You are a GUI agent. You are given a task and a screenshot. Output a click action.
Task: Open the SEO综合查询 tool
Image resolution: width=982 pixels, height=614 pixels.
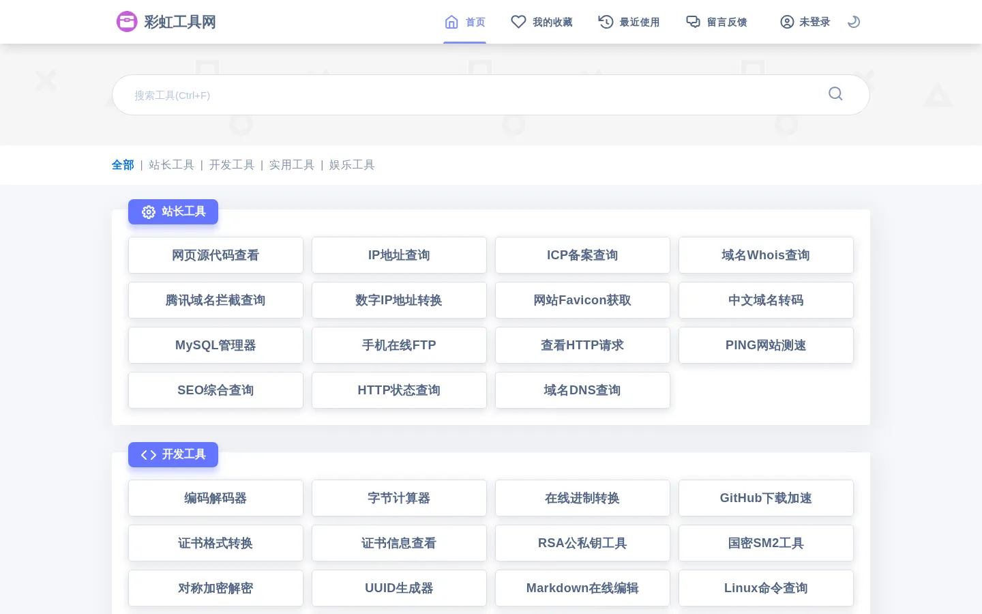215,390
